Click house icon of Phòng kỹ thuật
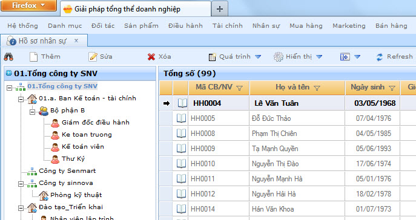This screenshot has width=416, height=220. [x=44, y=195]
